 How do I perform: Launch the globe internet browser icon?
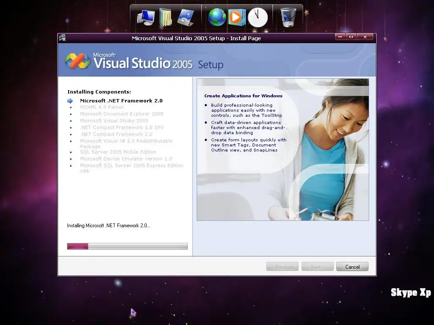(x=217, y=17)
